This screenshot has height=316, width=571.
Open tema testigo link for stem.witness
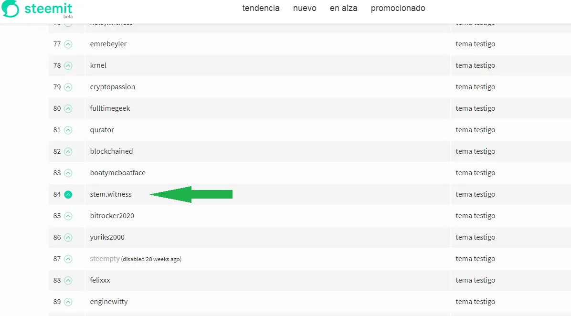(475, 194)
